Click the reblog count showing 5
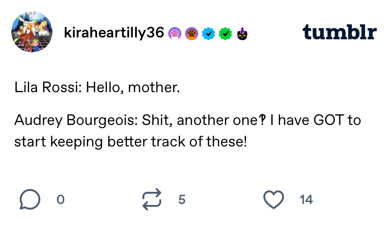The width and height of the screenshot is (388, 233). pyautogui.click(x=182, y=199)
